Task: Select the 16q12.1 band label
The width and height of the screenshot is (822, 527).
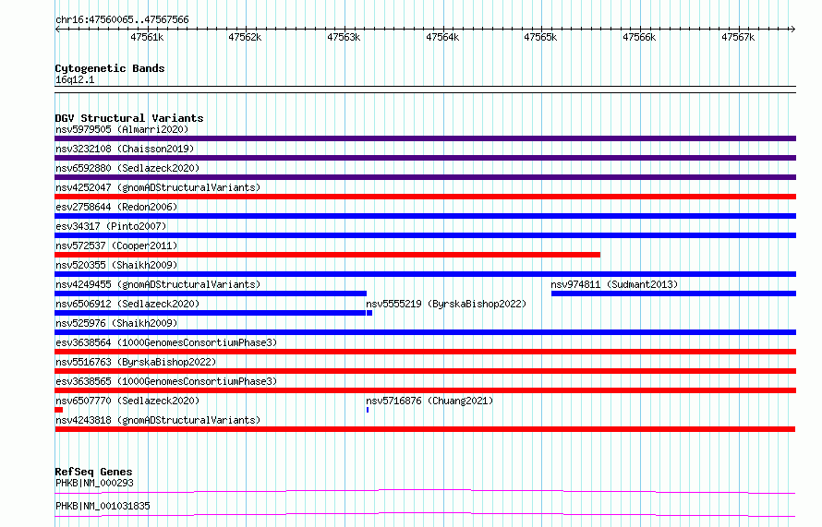Action: click(75, 79)
